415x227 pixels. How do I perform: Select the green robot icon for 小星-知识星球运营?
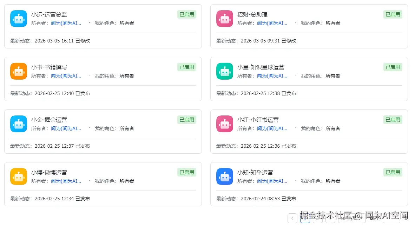(x=225, y=71)
